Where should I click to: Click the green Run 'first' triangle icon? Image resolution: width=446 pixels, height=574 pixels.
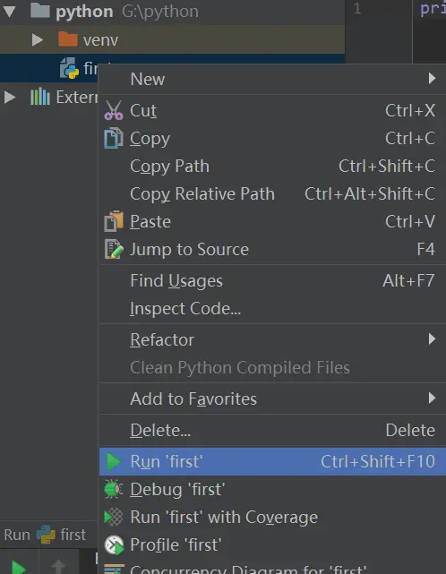coord(114,461)
